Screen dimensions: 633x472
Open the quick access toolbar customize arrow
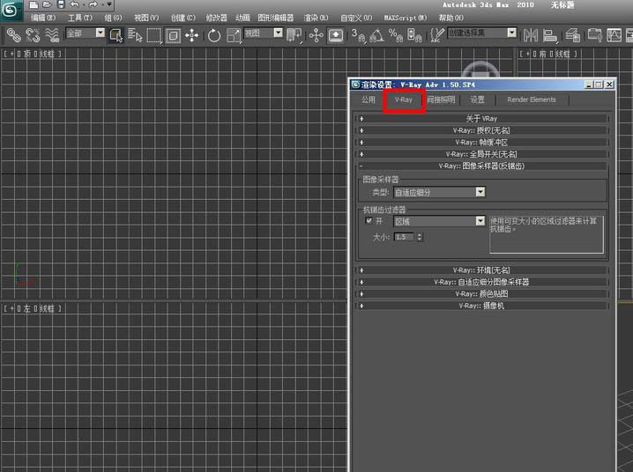coord(109,4)
